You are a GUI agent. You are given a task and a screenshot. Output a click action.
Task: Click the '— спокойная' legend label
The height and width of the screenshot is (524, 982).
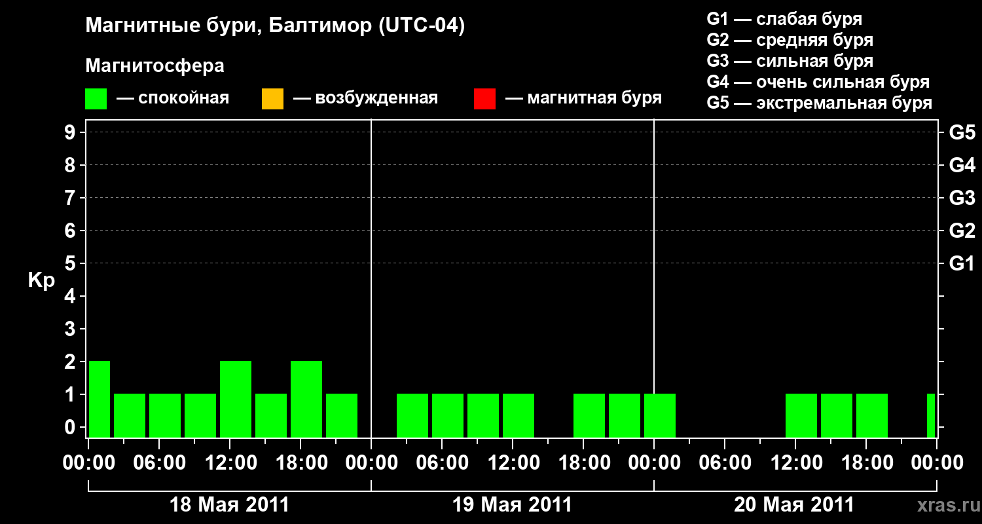coord(173,98)
